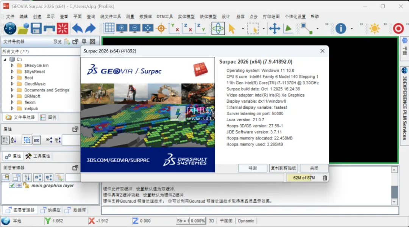Image resolution: width=409 pixels, height=227 pixels.
Task: Toggle the 3D mode button in status bar
Action: 212,221
